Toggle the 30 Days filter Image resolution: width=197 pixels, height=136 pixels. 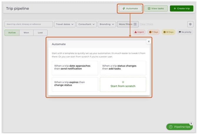pyautogui.click(x=168, y=32)
